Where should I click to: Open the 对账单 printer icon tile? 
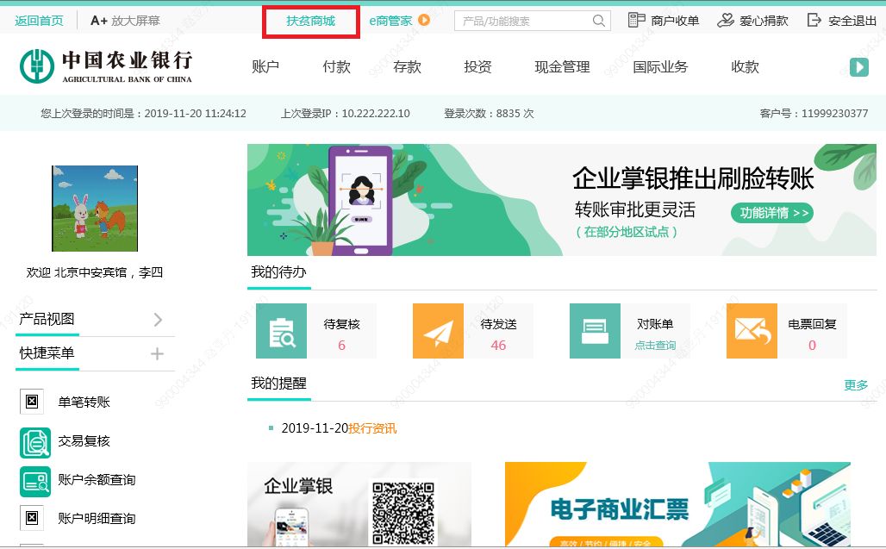point(595,331)
